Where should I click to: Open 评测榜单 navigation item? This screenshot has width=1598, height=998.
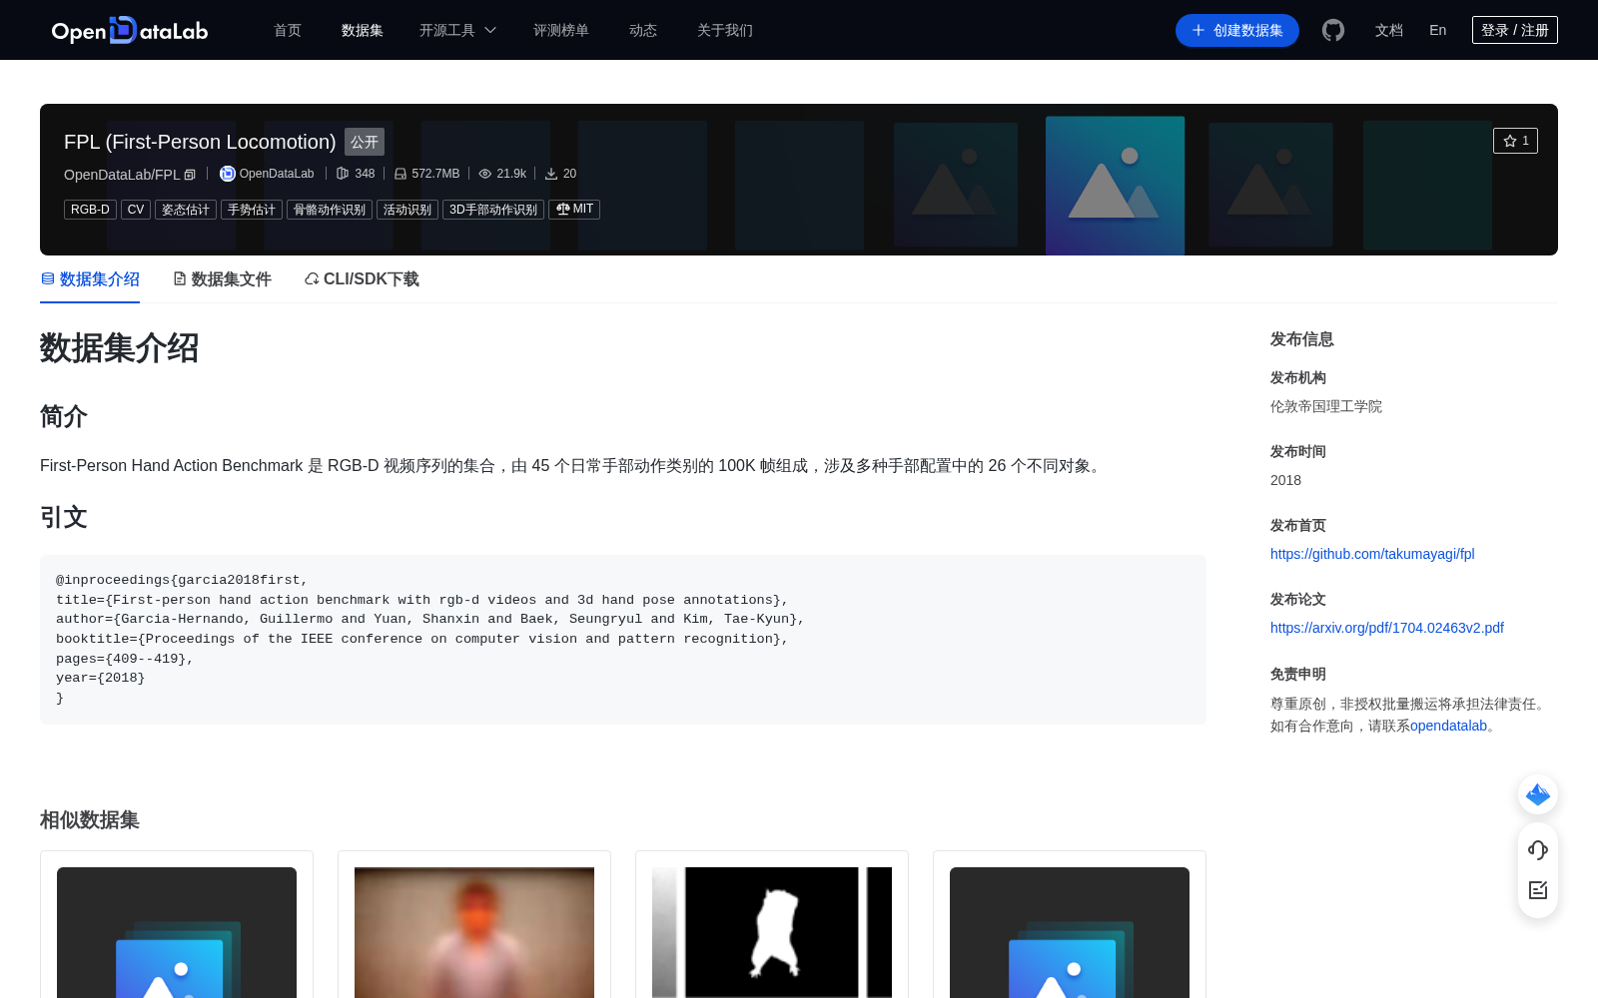[x=561, y=30]
